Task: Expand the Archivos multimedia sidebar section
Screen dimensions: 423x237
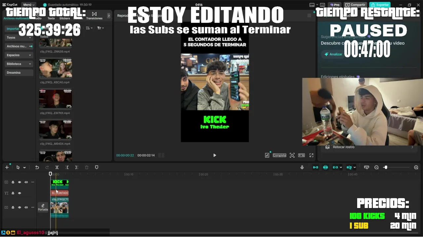Action: pyautogui.click(x=19, y=46)
